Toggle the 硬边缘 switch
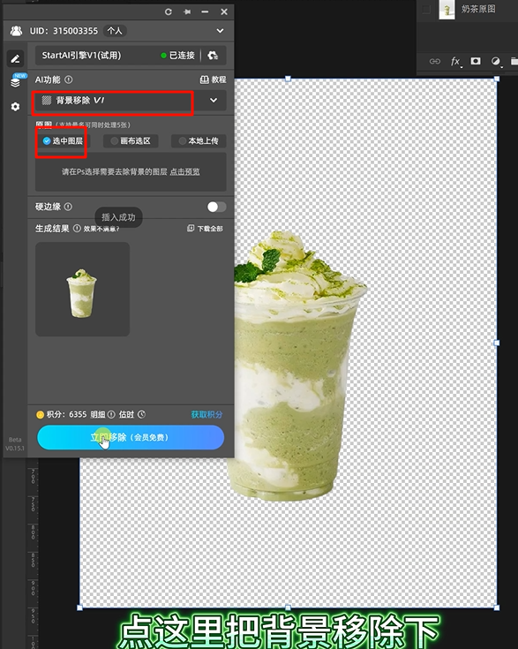 [216, 207]
